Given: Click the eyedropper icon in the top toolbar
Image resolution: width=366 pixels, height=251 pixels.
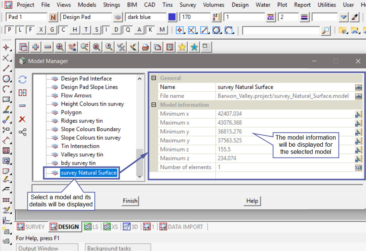Looking at the screenshot, I should (x=354, y=17).
